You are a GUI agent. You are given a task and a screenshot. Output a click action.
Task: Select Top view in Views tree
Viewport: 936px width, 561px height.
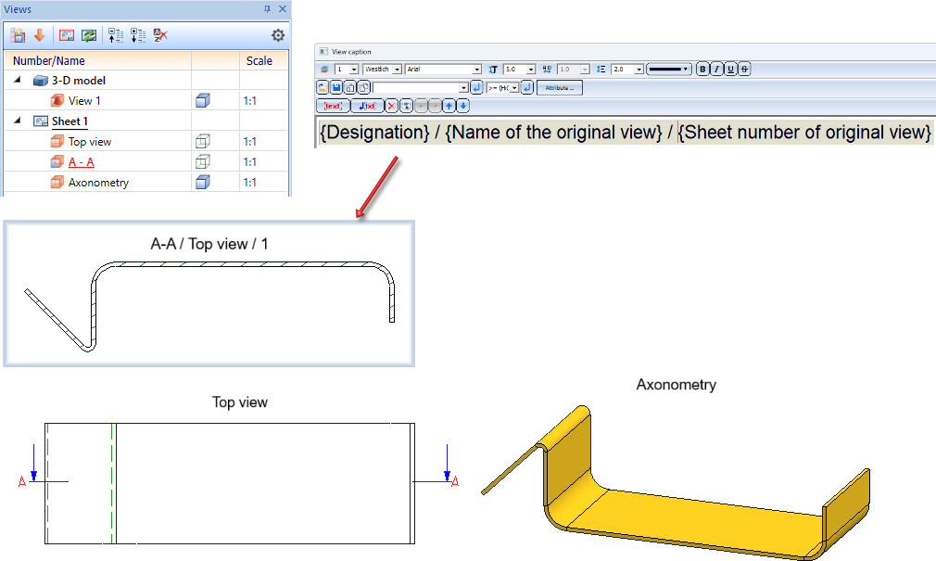[x=90, y=142]
